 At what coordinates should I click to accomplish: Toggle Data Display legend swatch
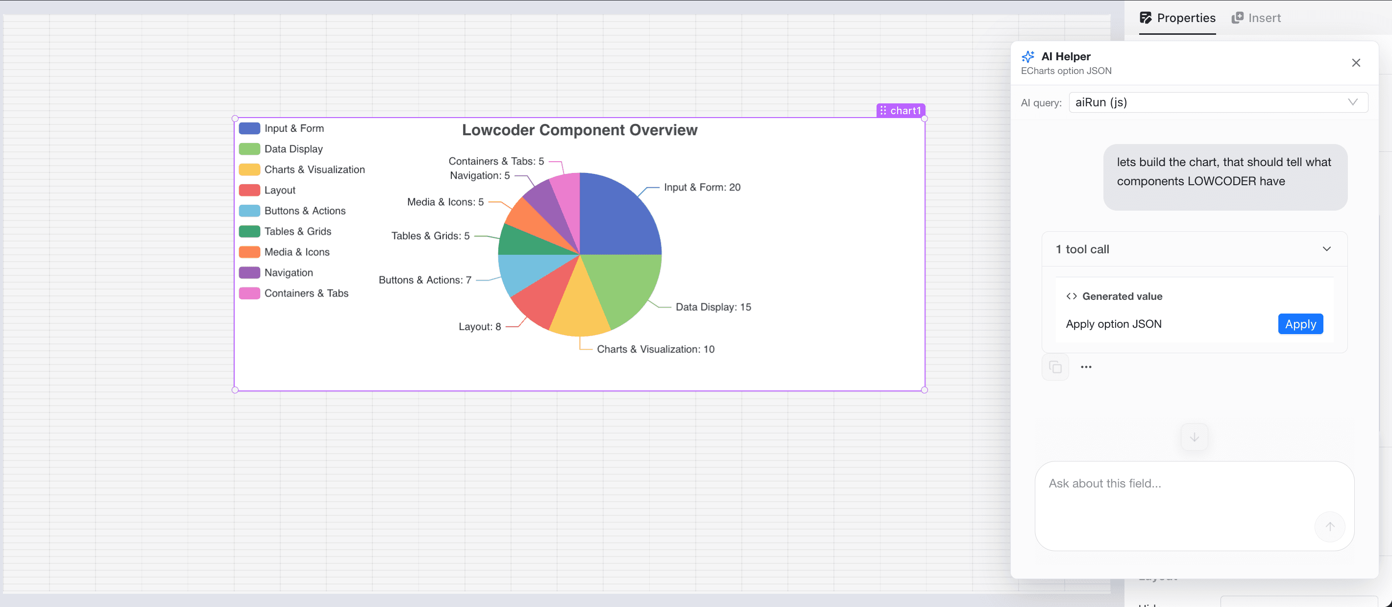249,148
